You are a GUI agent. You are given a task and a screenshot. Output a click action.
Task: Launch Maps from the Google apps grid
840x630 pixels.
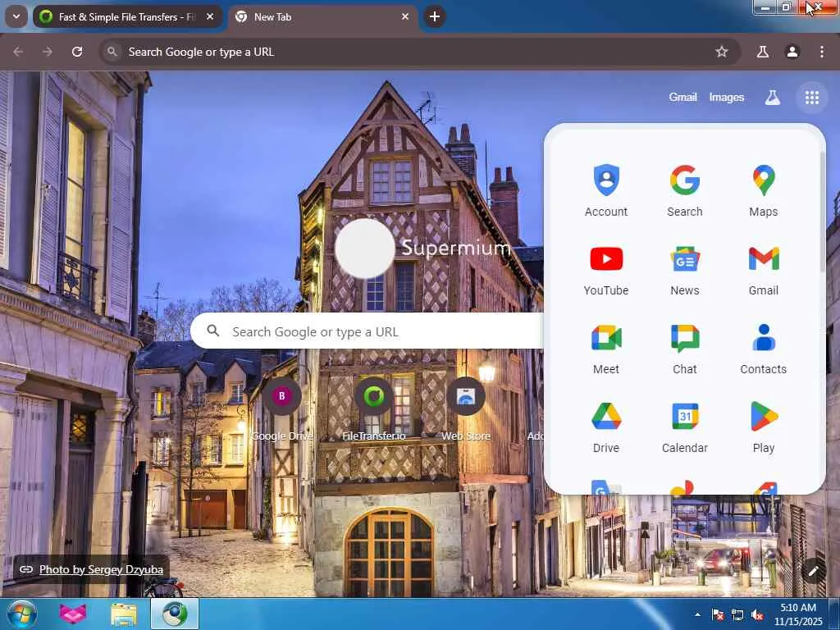coord(764,190)
